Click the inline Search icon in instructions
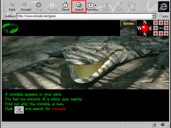Viewport: 171px width, 128px height. (x=19, y=110)
